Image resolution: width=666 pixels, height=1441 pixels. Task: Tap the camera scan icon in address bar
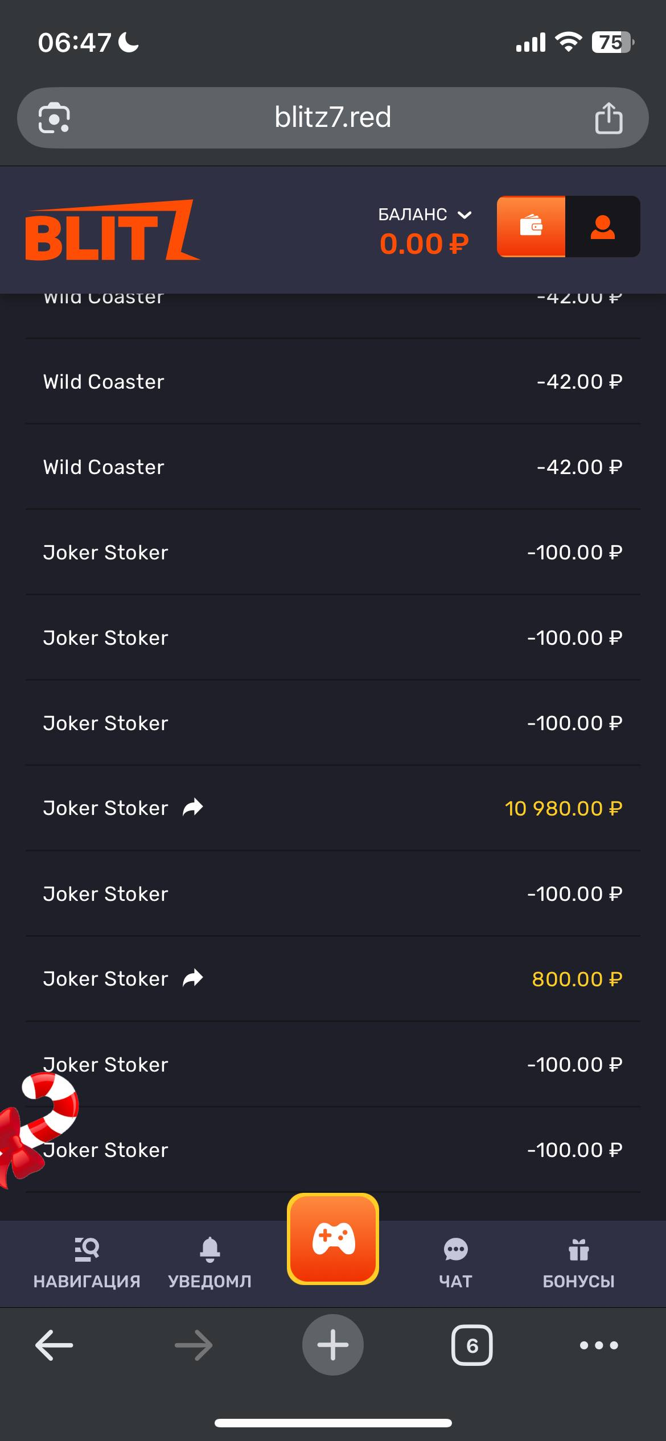point(54,118)
